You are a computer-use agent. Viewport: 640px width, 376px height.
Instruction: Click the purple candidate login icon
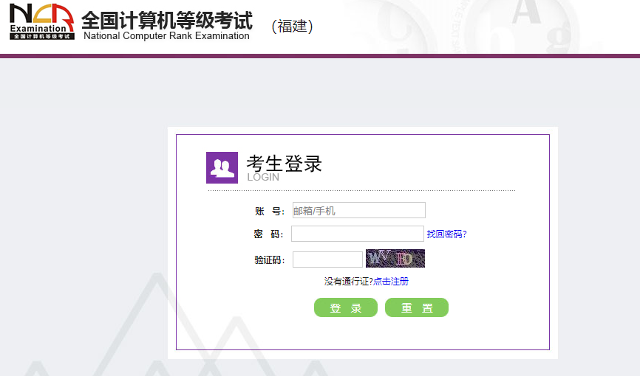pyautogui.click(x=222, y=168)
